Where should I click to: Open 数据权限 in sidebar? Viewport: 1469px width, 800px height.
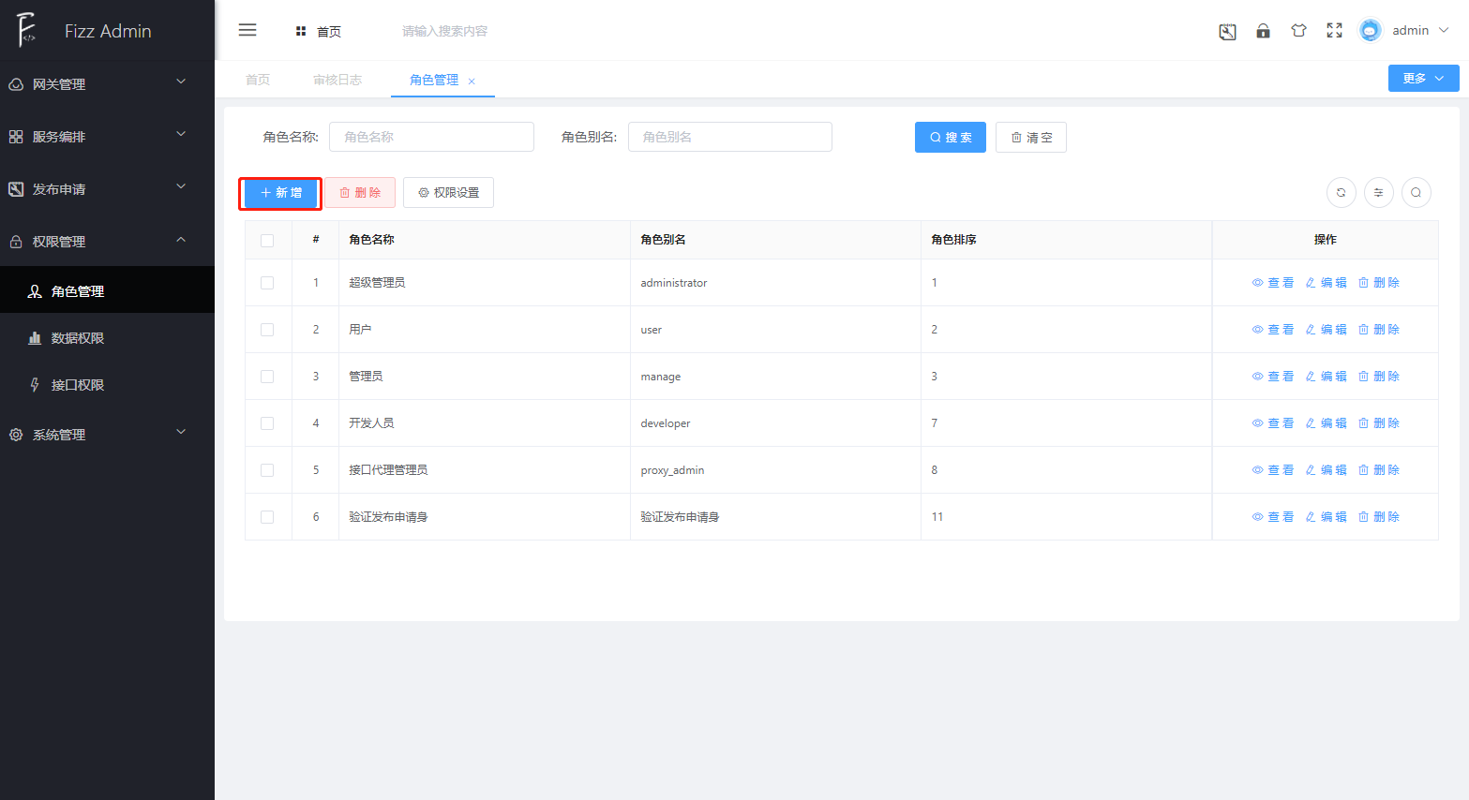[107, 338]
